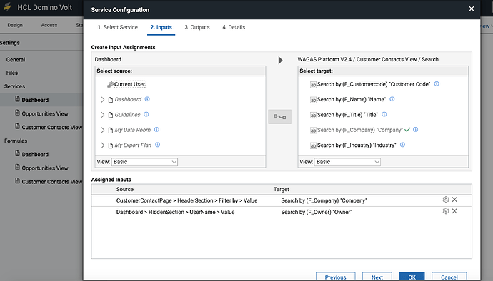Remove the Owner assigned input row
This screenshot has width=493, height=281.
click(x=454, y=211)
